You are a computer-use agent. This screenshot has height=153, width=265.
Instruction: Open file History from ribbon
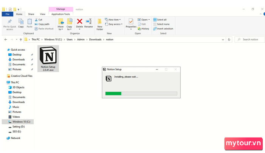tap(143, 29)
